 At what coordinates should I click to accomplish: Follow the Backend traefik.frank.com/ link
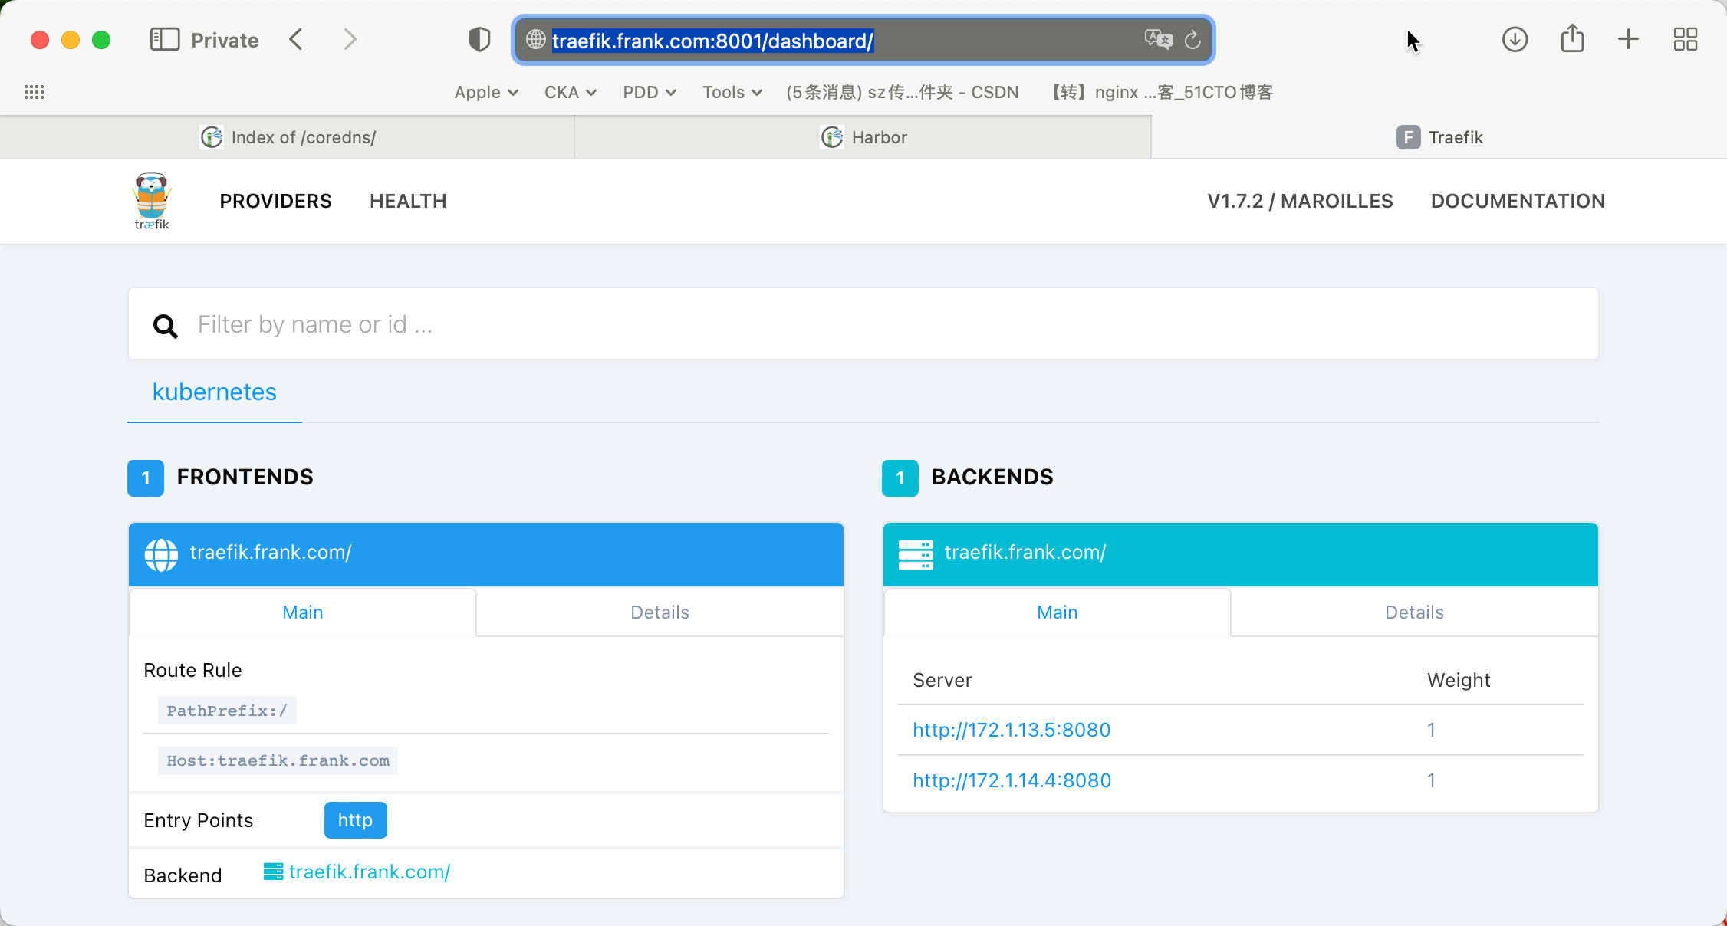click(x=370, y=872)
